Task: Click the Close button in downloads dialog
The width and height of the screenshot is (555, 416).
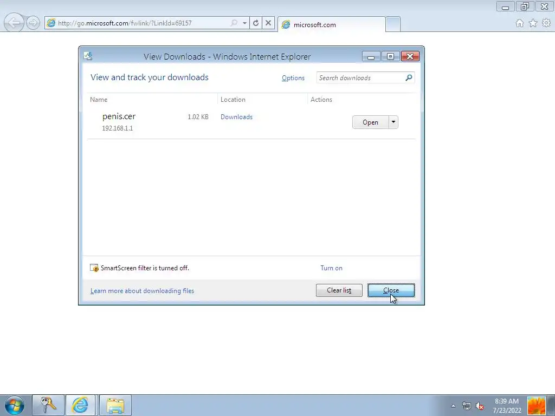Action: pyautogui.click(x=391, y=290)
